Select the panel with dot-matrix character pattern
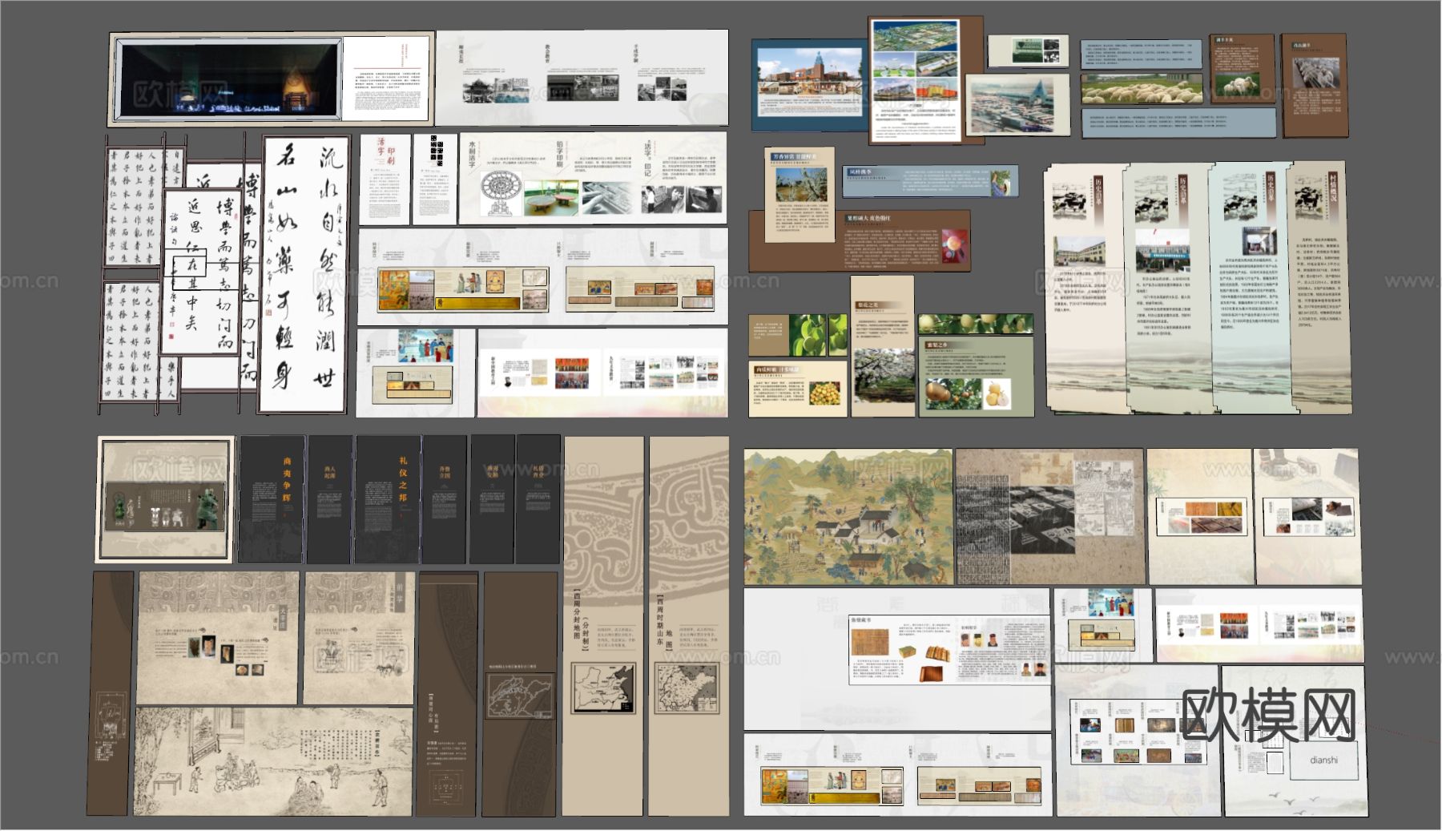The height and width of the screenshot is (831, 1442). click(435, 178)
